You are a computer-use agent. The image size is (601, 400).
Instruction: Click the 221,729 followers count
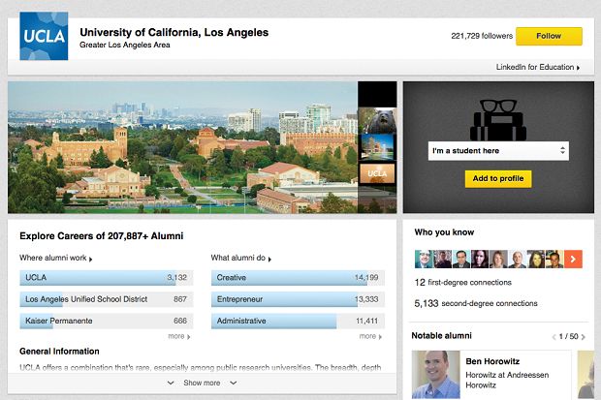click(x=482, y=36)
